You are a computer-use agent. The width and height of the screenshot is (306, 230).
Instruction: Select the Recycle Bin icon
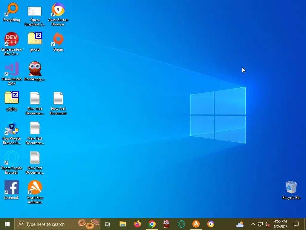pyautogui.click(x=291, y=190)
